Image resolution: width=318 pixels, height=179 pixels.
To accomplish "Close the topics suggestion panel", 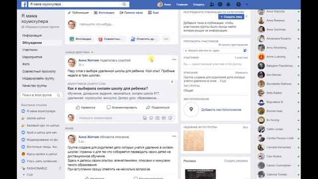I will pyautogui.click(x=246, y=16).
